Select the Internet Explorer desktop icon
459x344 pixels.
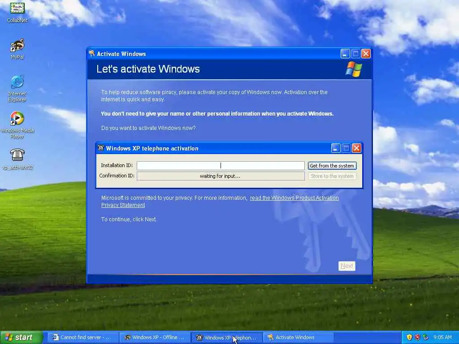pos(17,89)
